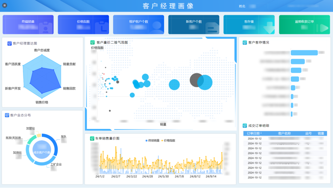333x188 pixels.
Task: Select the 新客户个数 summary card
Action: pyautogui.click(x=194, y=25)
